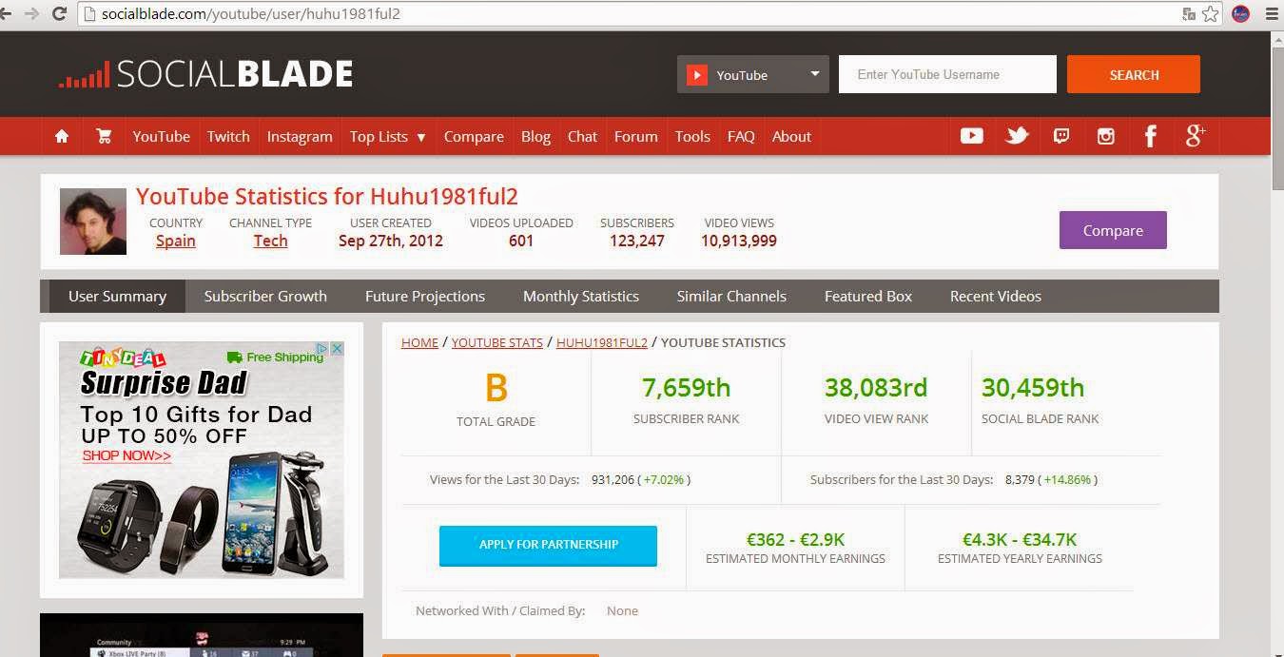Select the Monthly Statistics tab
The width and height of the screenshot is (1284, 657).
click(580, 296)
